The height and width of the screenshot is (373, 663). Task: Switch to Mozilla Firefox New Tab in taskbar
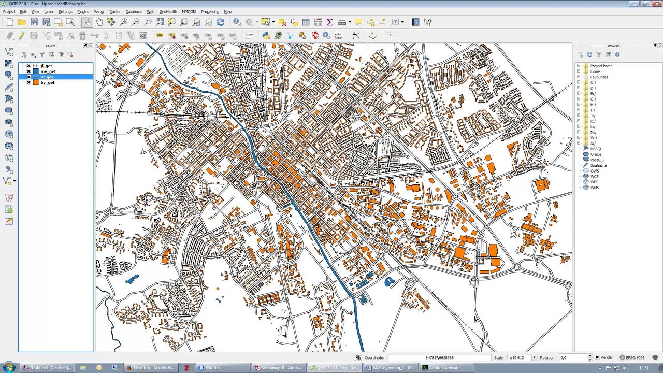150,368
